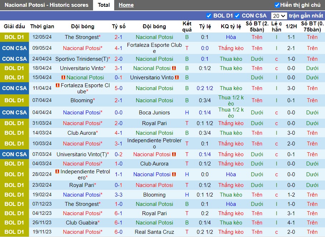Open The Strongest team link dated 12/05/24

point(82,37)
